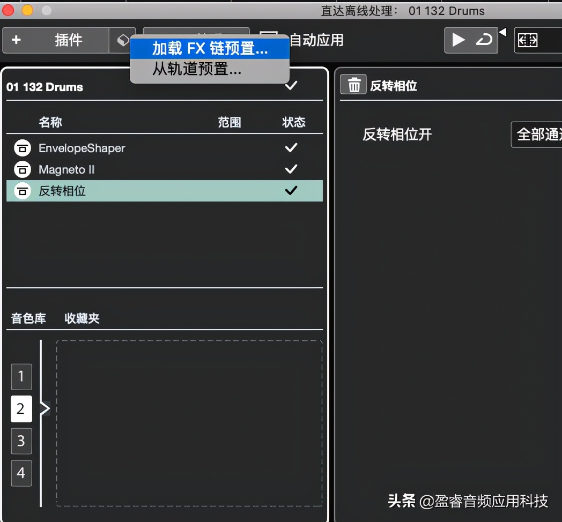Toggle the status checkmark for EnvelopeShaper

click(x=291, y=148)
